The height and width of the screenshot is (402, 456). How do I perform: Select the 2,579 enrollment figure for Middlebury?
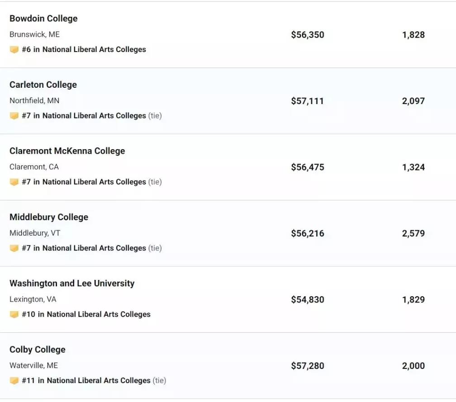pyautogui.click(x=413, y=233)
